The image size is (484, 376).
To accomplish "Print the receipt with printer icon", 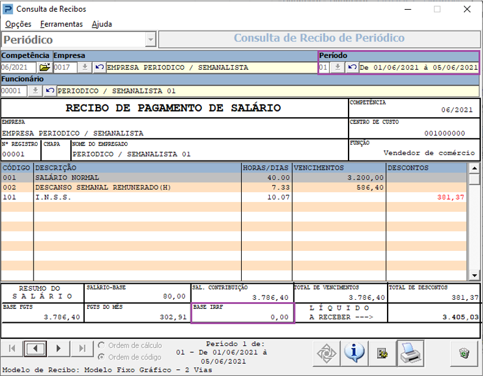I will 411,353.
